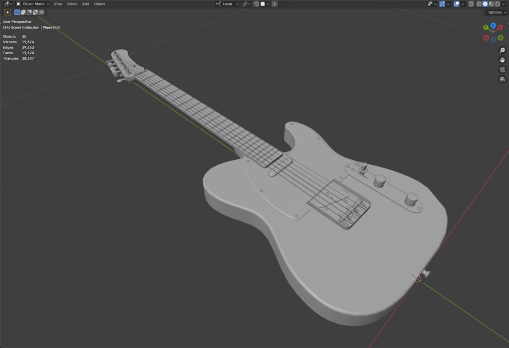The height and width of the screenshot is (348, 509).
Task: Choose Set New Selection mode
Action: (x=17, y=12)
